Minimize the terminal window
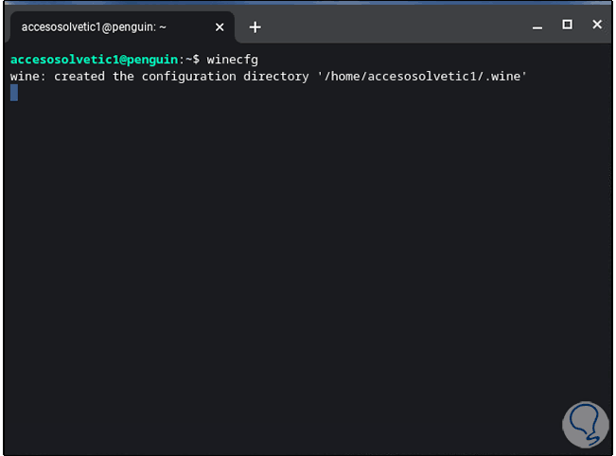This screenshot has width=616, height=456. 537,26
